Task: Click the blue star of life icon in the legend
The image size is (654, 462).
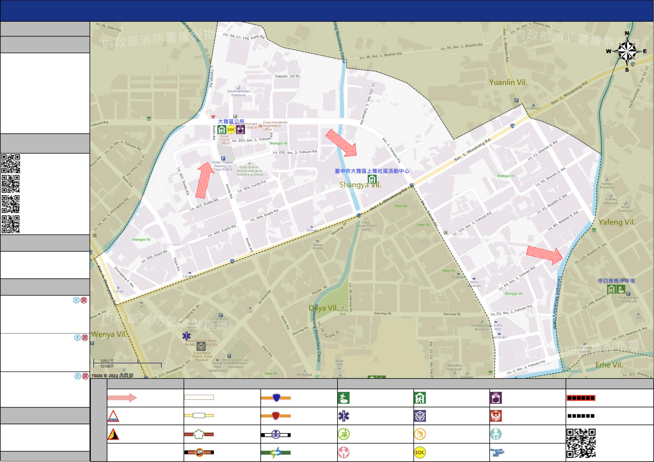Action: click(x=344, y=416)
